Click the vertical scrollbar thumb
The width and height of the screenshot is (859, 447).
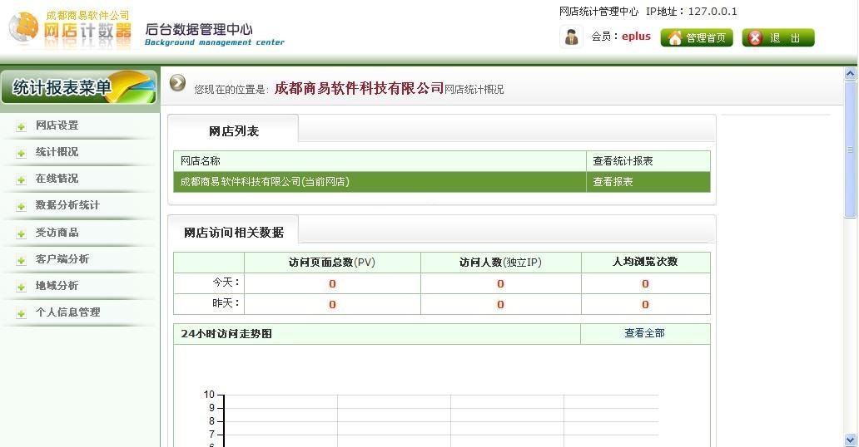point(850,150)
